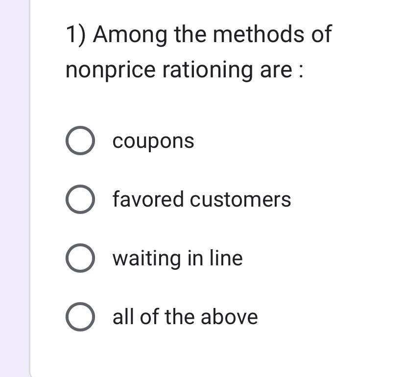
Task: Click the "coupons" answer label
Action: pyautogui.click(x=153, y=141)
